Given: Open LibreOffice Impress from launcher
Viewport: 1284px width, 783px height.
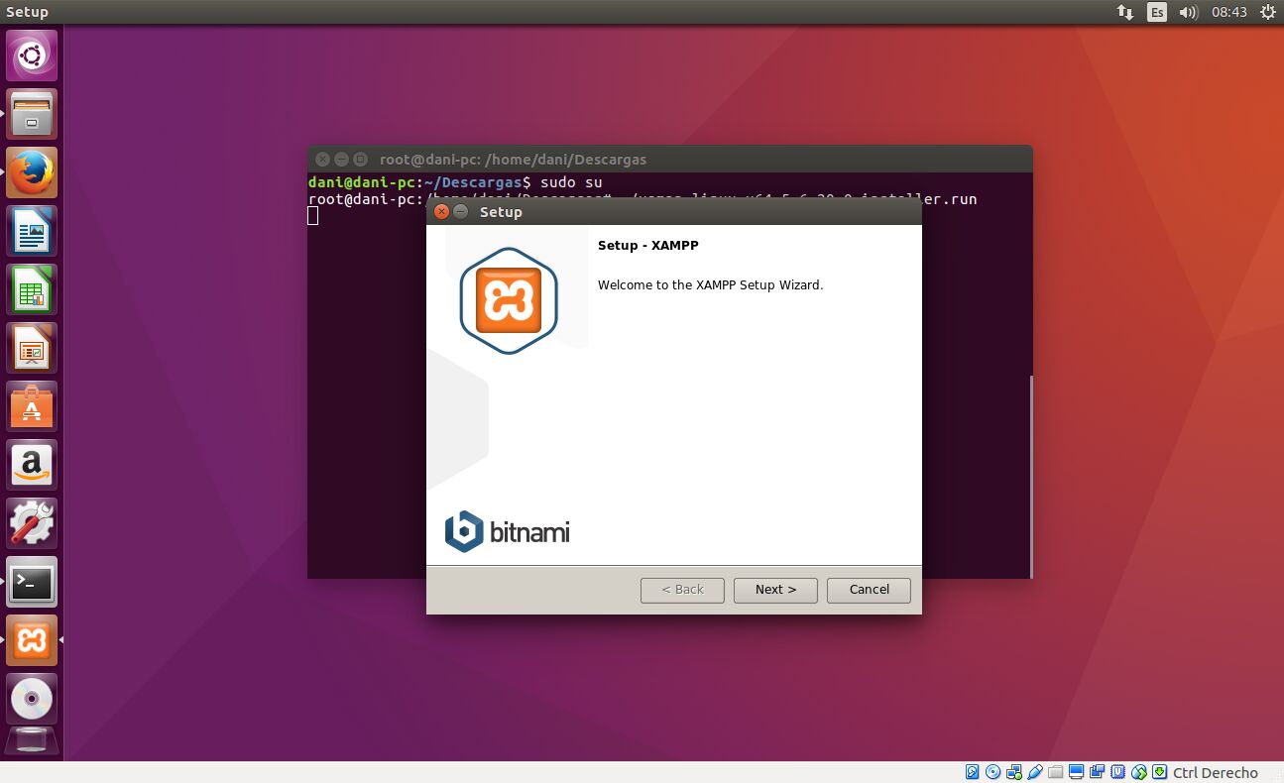Looking at the screenshot, I should [x=32, y=348].
